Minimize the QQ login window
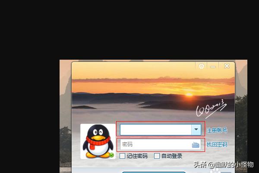 pos(213,67)
